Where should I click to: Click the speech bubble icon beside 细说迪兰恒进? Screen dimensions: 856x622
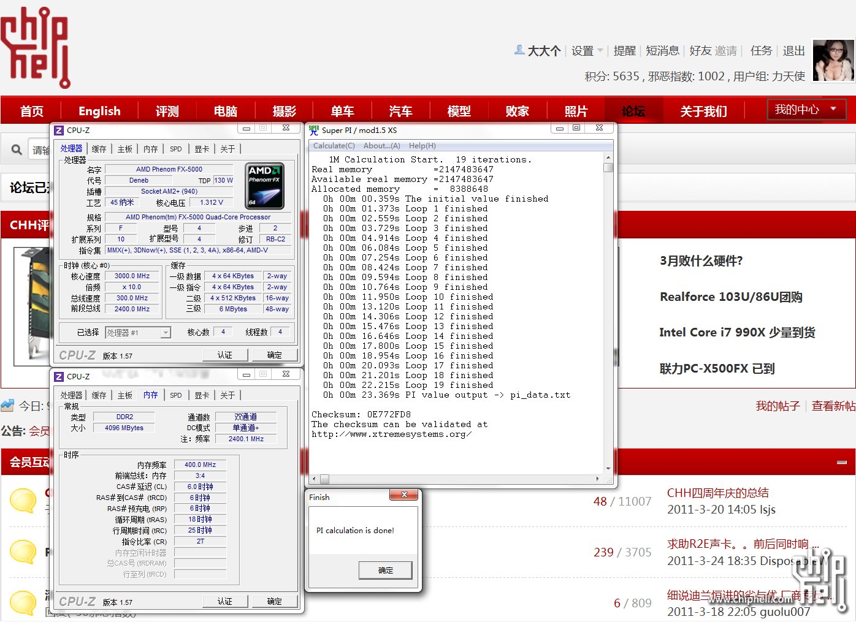(23, 602)
